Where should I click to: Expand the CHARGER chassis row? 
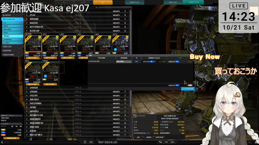(x=27, y=88)
